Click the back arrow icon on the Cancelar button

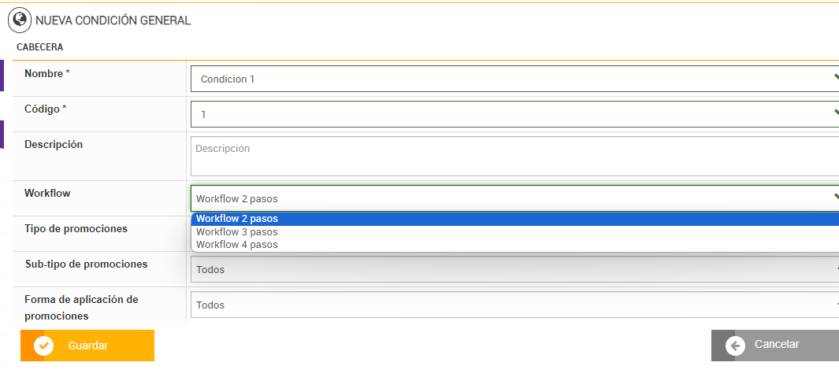(x=735, y=346)
